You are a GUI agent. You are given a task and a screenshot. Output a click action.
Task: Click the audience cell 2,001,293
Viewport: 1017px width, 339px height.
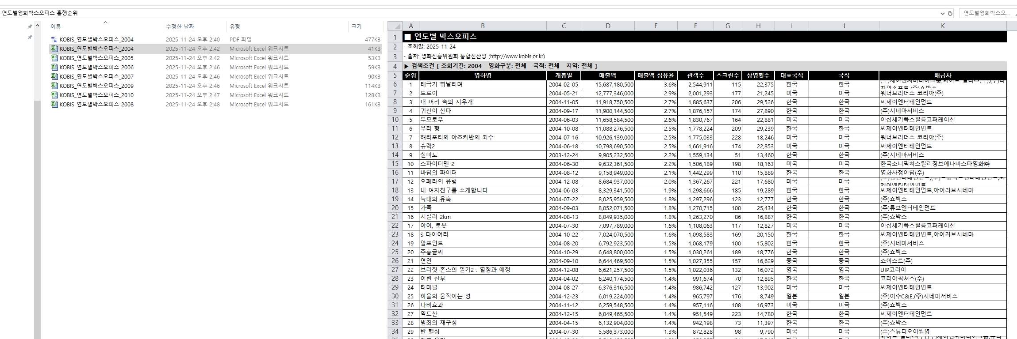[x=695, y=93]
